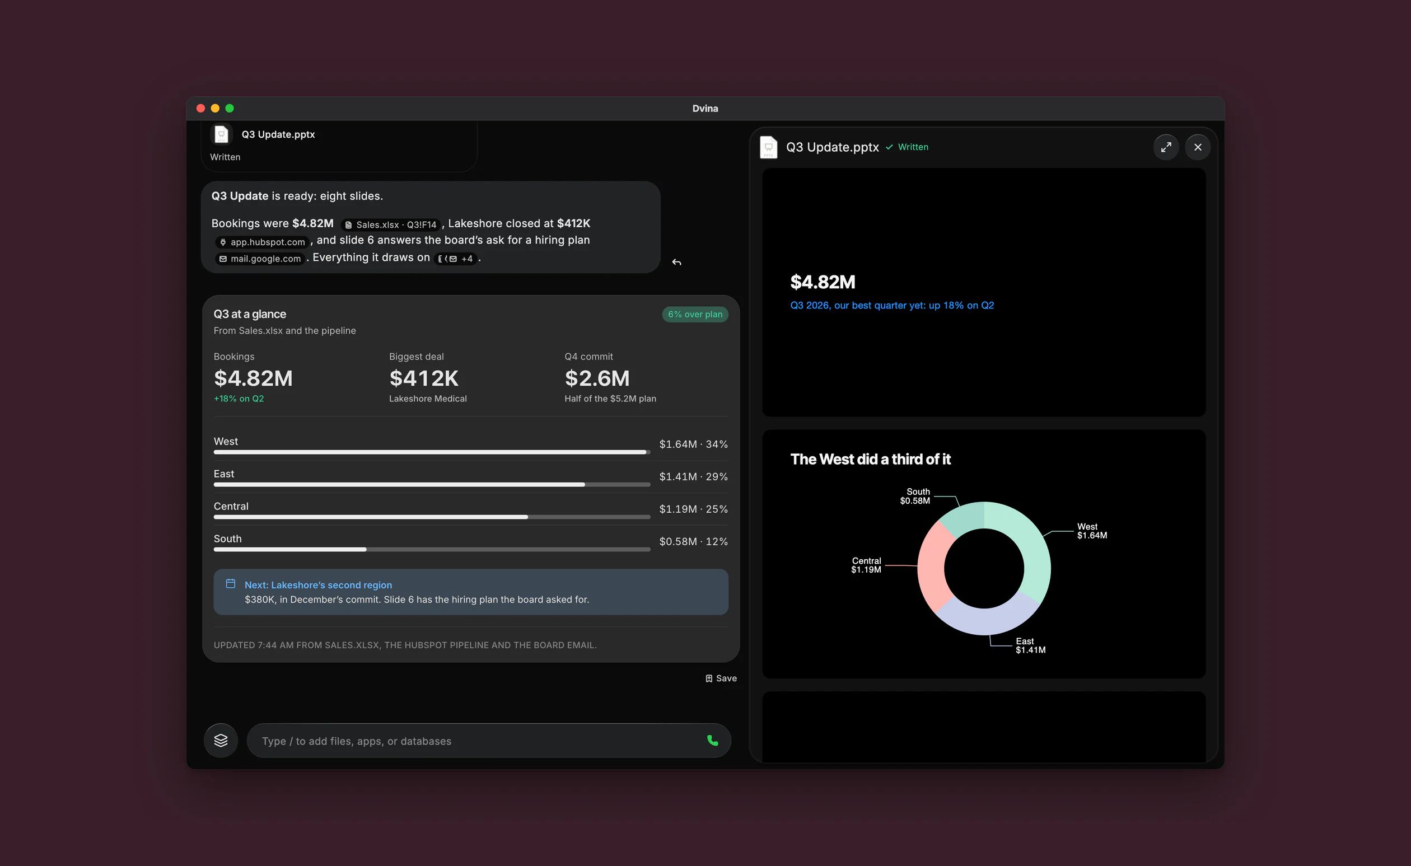1411x866 pixels.
Task: Click the South region progress bar
Action: [x=432, y=550]
